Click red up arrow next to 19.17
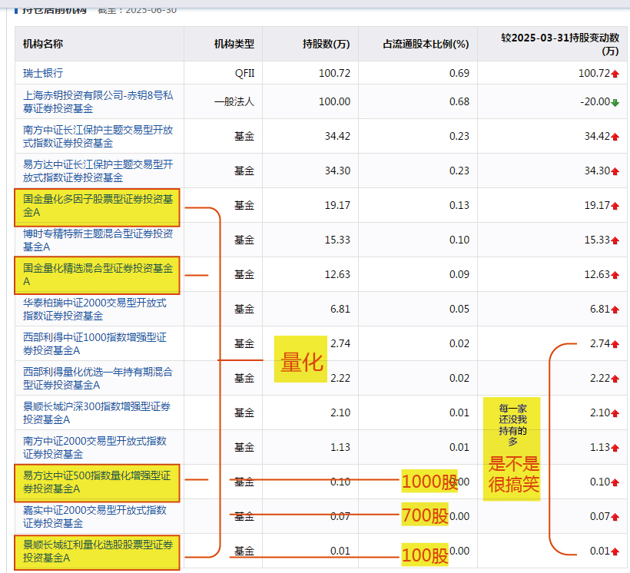Screen dimensions: 630x573 [615, 206]
